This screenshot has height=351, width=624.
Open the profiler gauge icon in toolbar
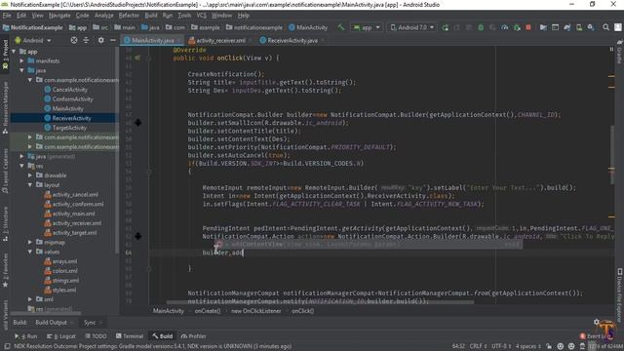[x=505, y=27]
